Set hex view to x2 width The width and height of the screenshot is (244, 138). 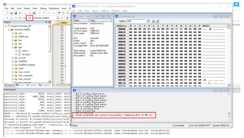[x=153, y=21]
